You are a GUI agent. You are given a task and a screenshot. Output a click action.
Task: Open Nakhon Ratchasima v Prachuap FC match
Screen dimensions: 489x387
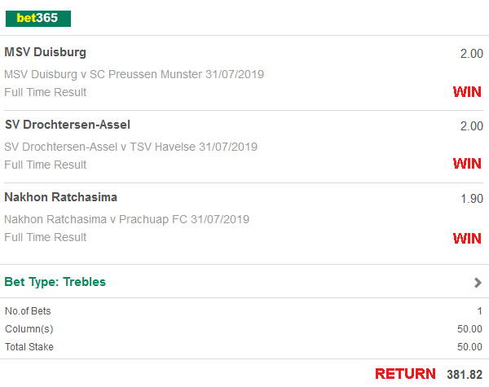[126, 219]
